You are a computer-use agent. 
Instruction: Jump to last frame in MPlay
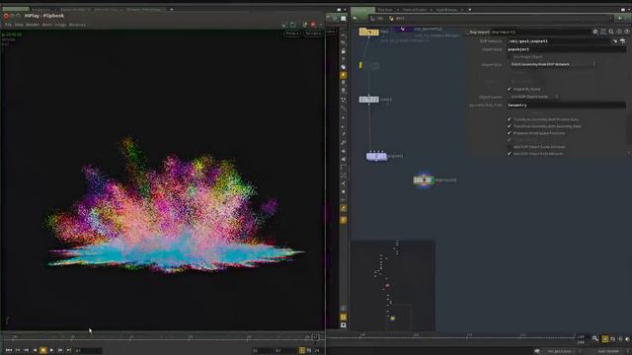point(69,350)
